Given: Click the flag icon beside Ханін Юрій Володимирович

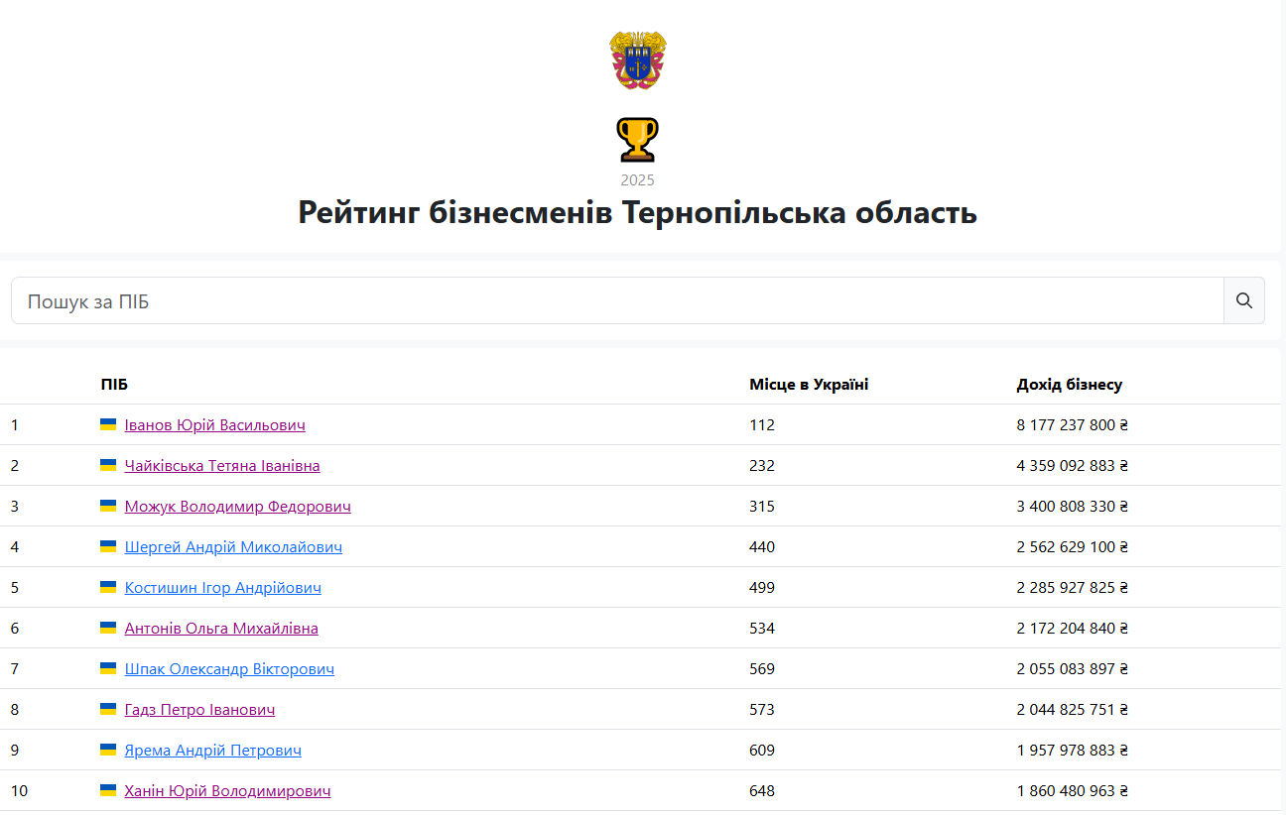Looking at the screenshot, I should tap(108, 790).
